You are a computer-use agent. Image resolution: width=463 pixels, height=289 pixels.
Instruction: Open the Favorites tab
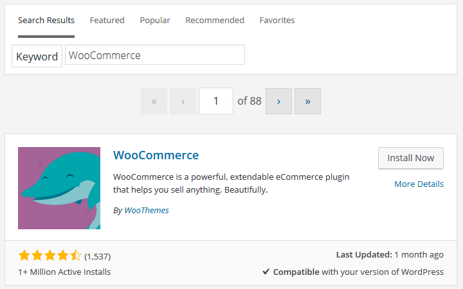tap(277, 21)
